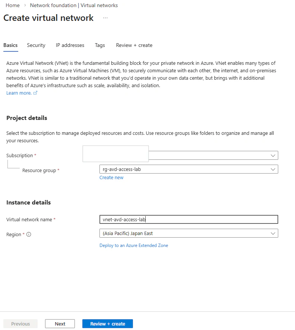Click the Virtual network name label

[29, 219]
